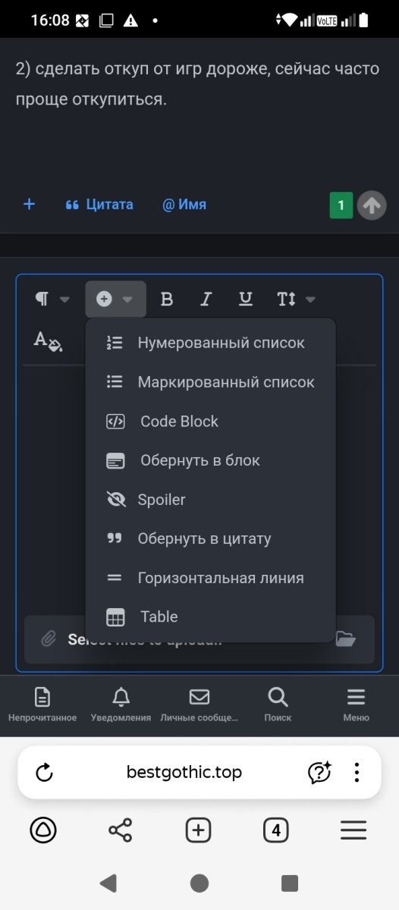399x910 pixels.
Task: Select the Spoiler option icon
Action: pyautogui.click(x=115, y=500)
